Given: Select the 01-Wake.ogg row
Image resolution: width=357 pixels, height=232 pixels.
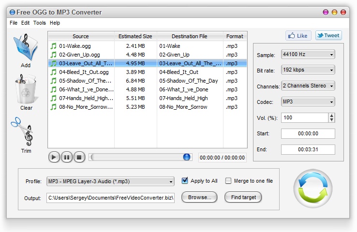Looking at the screenshot, I should click(148, 46).
